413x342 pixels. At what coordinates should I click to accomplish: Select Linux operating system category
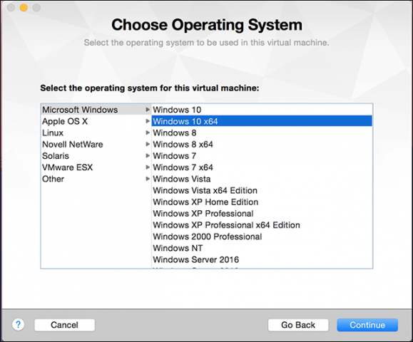(96, 133)
